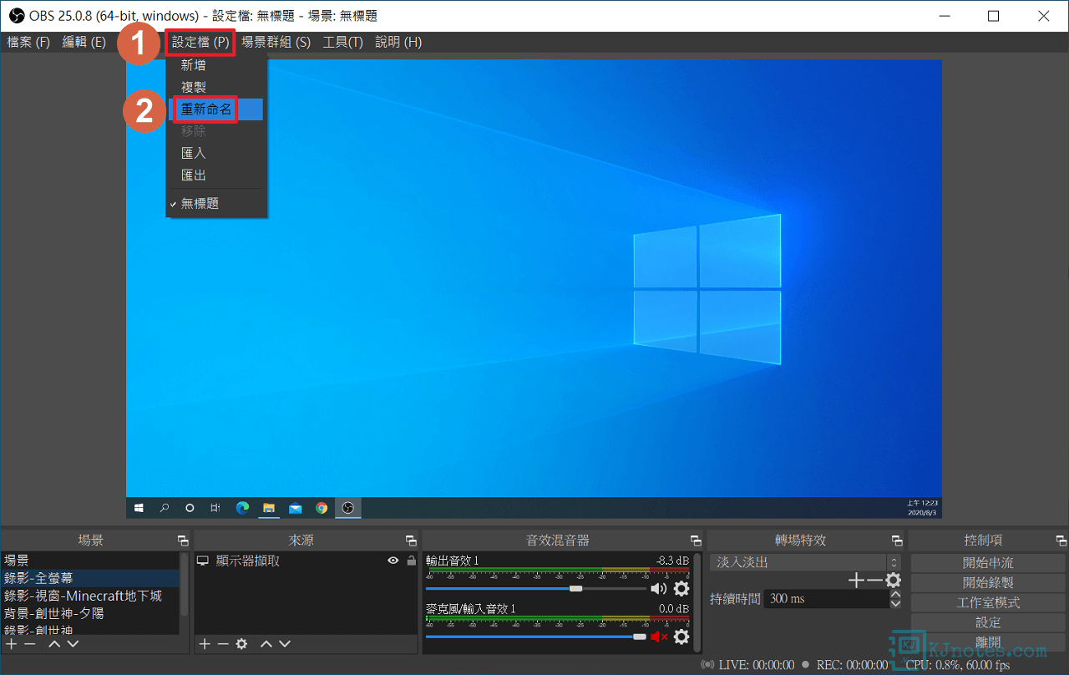Move the selected scene up
1069x675 pixels.
click(x=54, y=644)
